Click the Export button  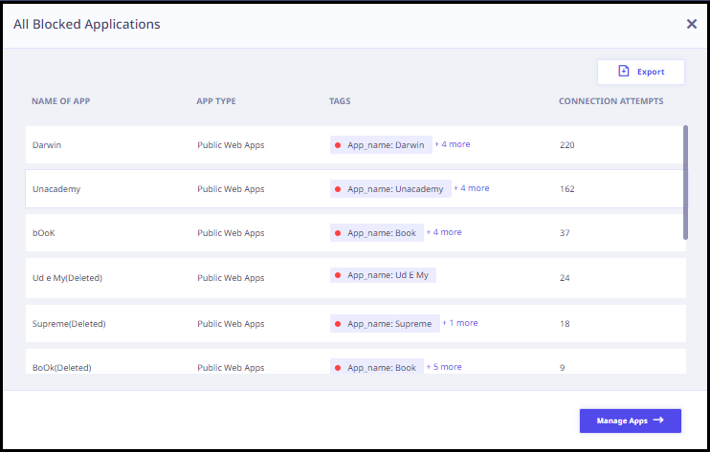point(641,72)
